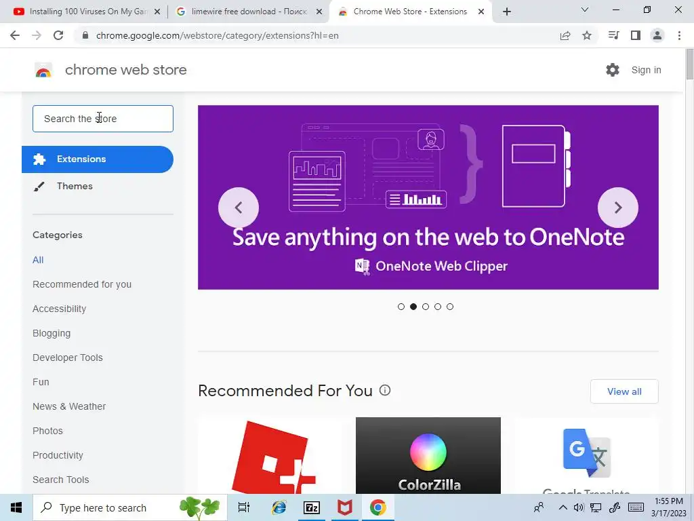Go back with the browser back arrow
The image size is (694, 521).
pyautogui.click(x=15, y=35)
